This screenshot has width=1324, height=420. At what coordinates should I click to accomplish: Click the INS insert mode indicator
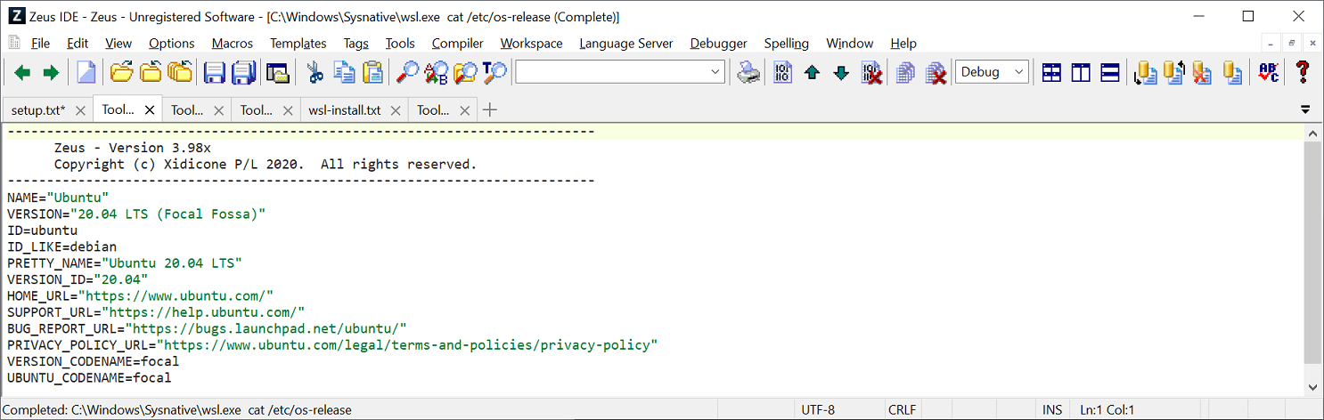tap(1052, 410)
